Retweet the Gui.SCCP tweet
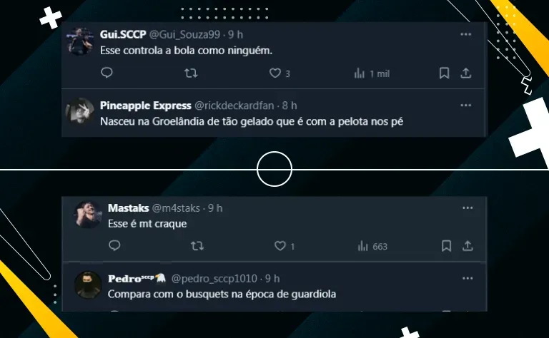The height and width of the screenshot is (338, 549). (191, 73)
